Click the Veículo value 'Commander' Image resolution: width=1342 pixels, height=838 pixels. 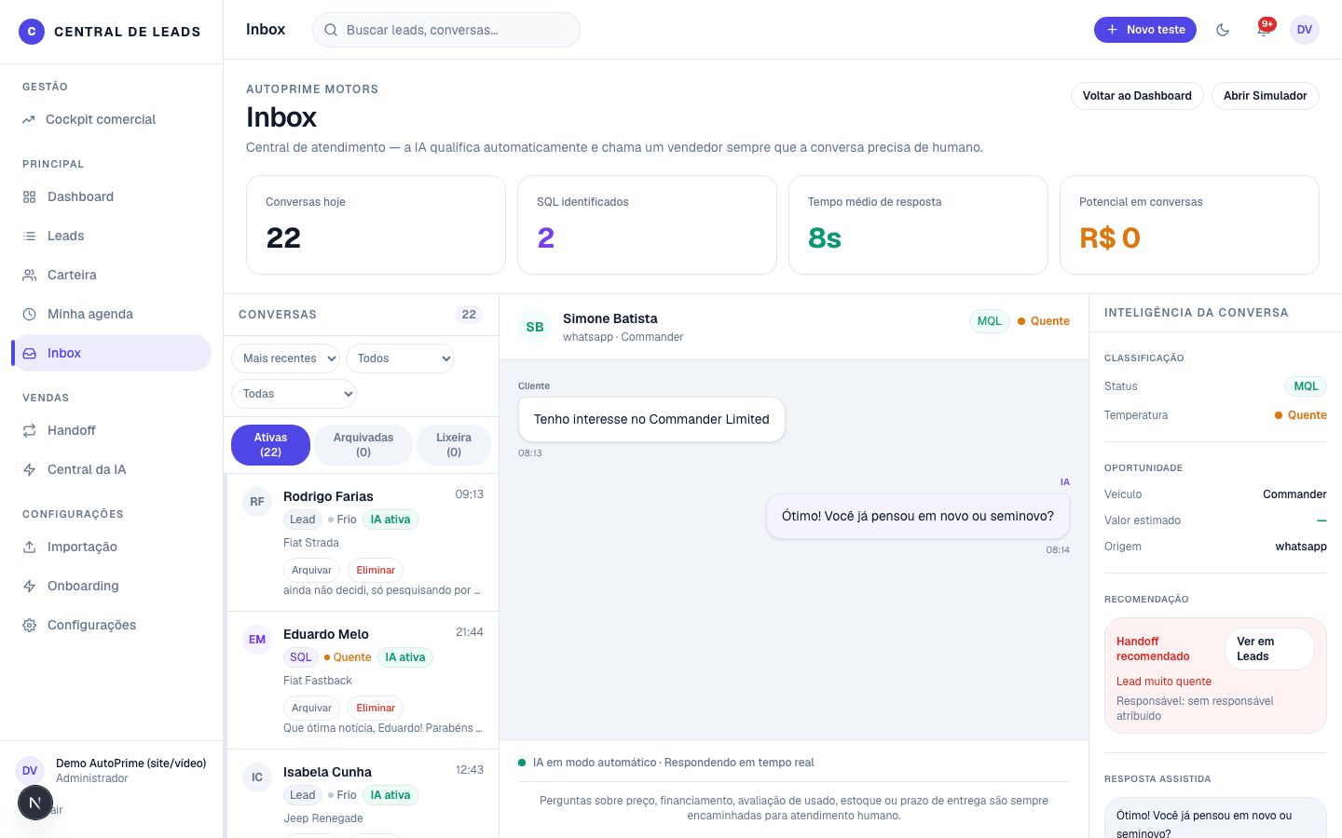[x=1294, y=494]
